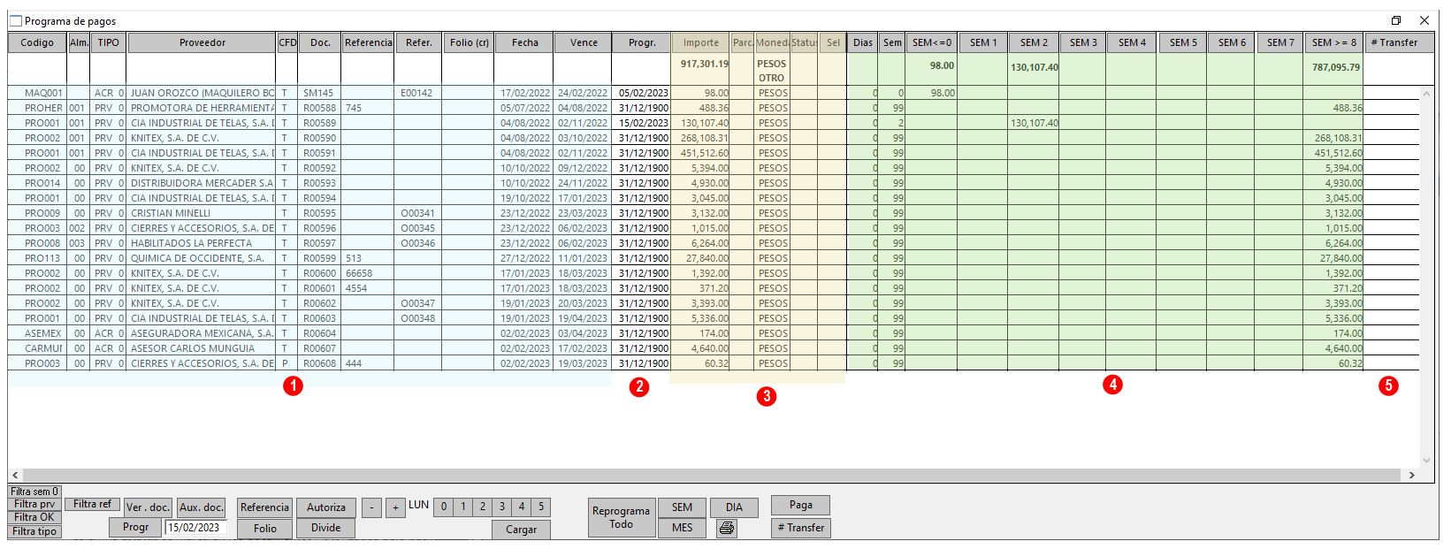Viewport: 1451px width, 549px height.
Task: Click the Filtra sem 0 button
Action: (34, 492)
